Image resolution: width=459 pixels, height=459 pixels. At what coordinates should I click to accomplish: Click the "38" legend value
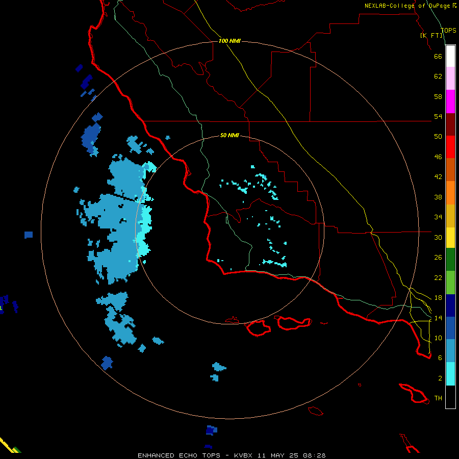(x=438, y=197)
